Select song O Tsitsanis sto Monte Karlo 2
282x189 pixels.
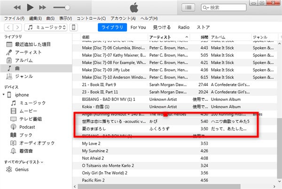point(174,166)
